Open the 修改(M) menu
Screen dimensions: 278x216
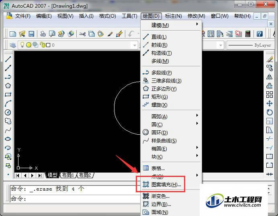(x=196, y=16)
